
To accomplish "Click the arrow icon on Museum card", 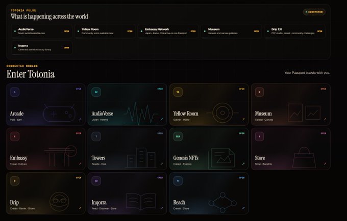I will [325, 119].
